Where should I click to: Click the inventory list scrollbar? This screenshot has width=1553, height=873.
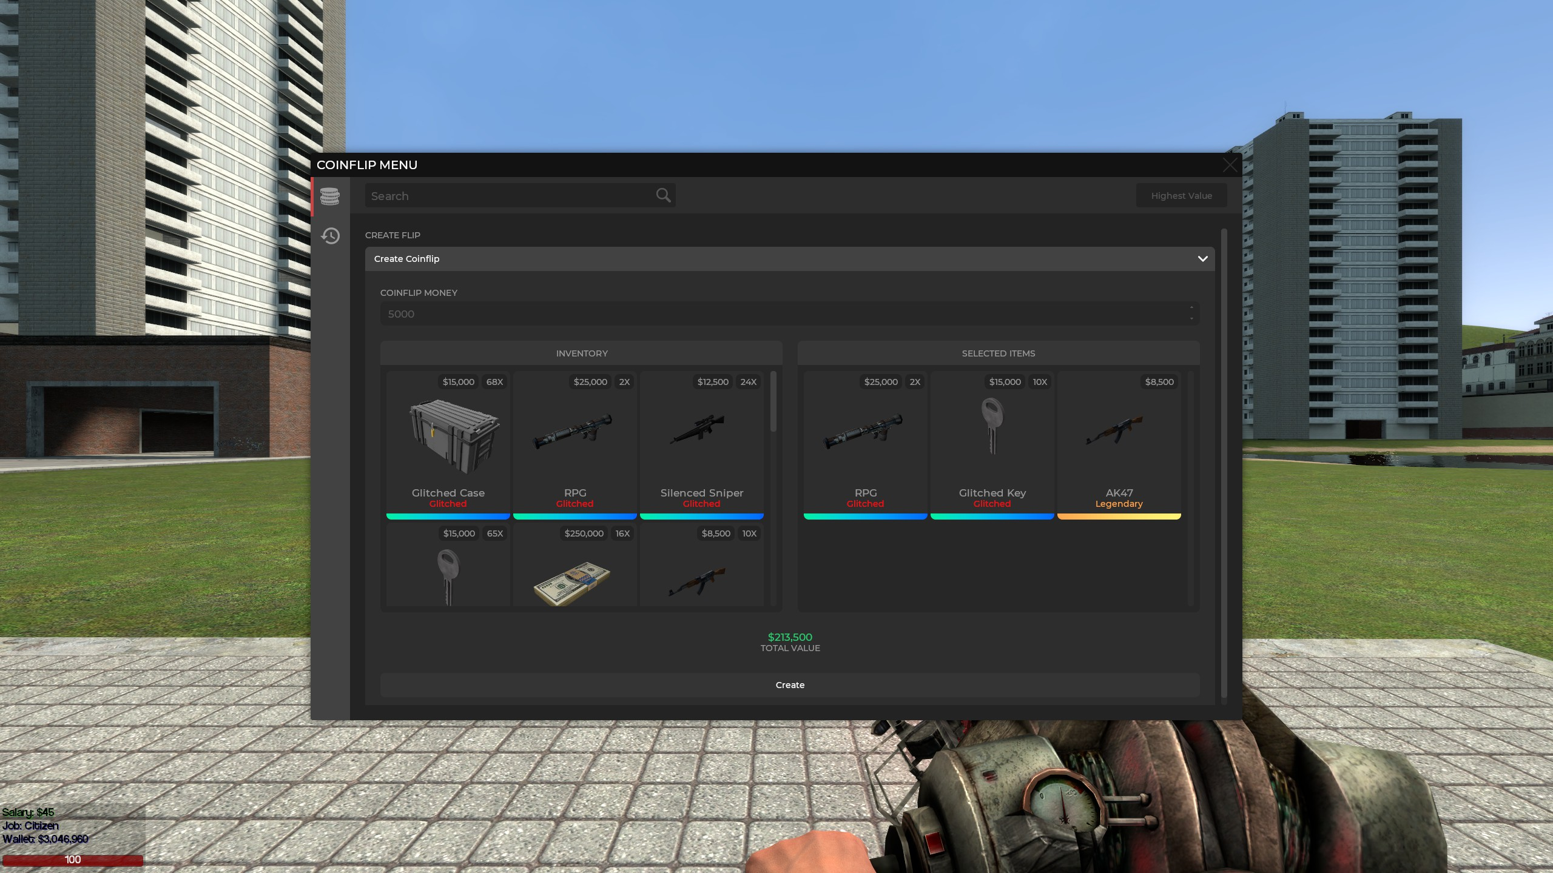click(x=773, y=402)
